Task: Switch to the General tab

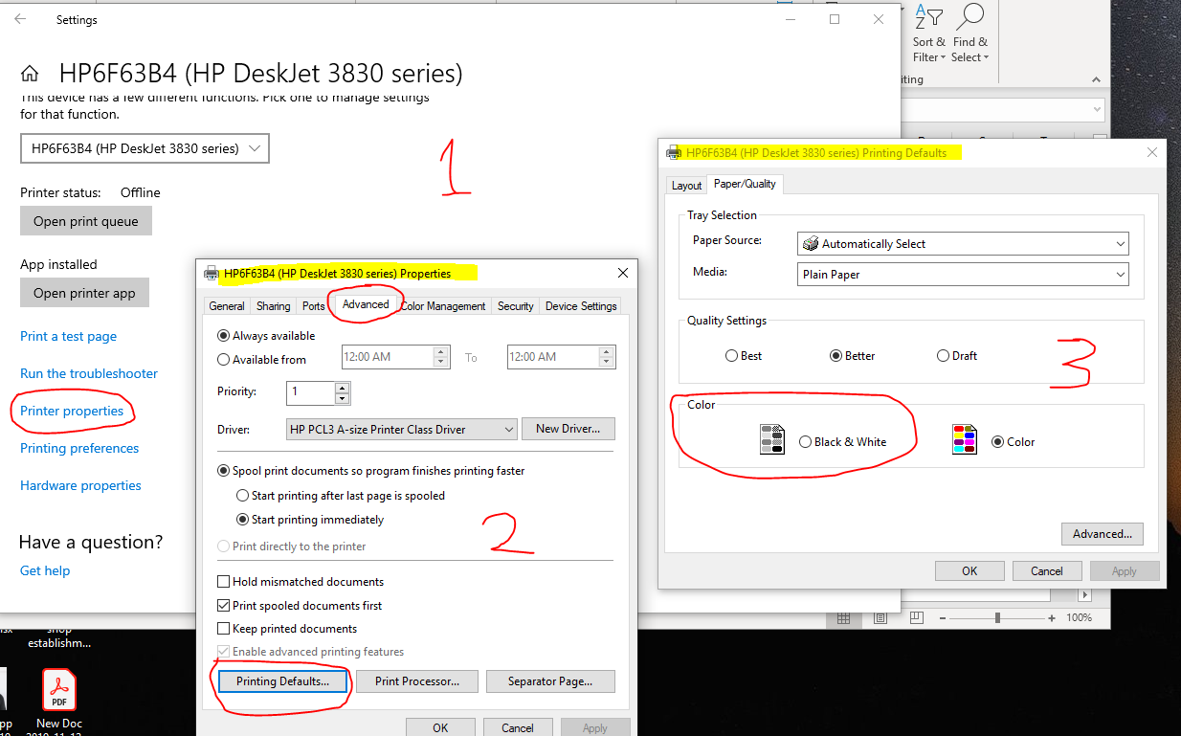Action: 227,306
